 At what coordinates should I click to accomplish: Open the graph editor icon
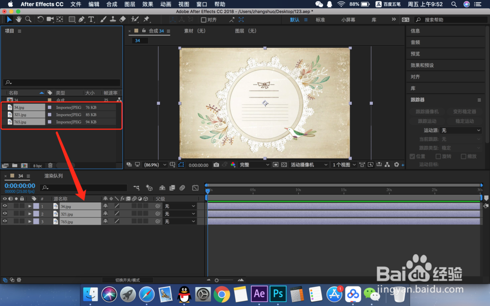[x=196, y=188]
